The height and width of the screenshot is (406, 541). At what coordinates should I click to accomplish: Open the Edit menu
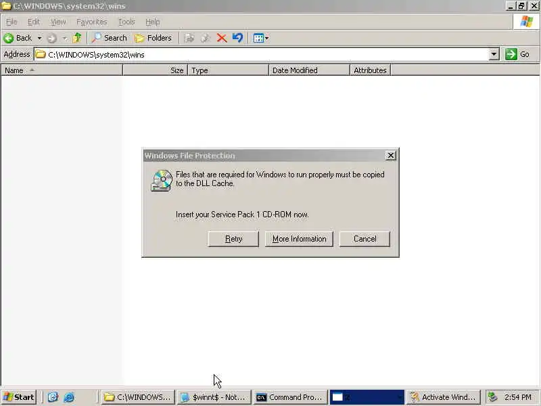(x=33, y=22)
